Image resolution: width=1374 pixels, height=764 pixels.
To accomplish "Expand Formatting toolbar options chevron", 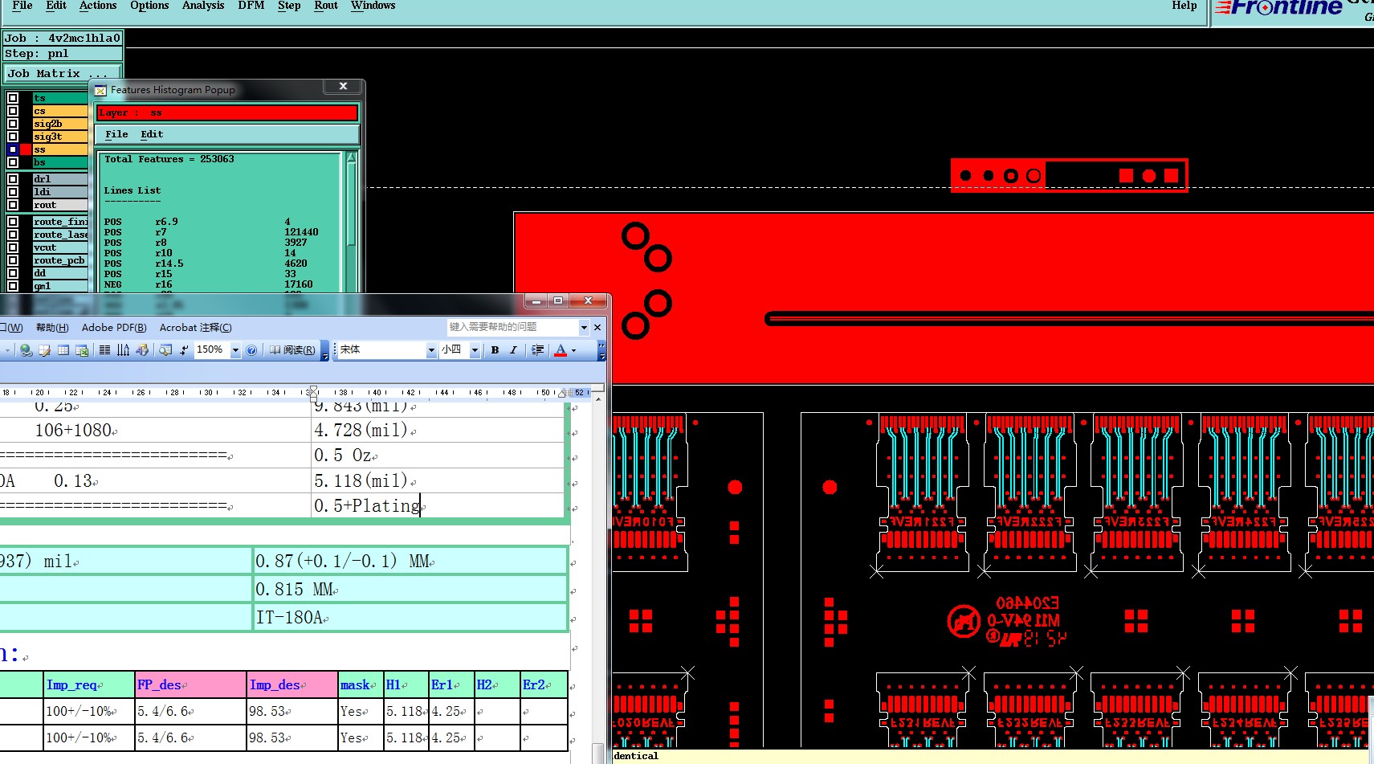I will coord(601,351).
